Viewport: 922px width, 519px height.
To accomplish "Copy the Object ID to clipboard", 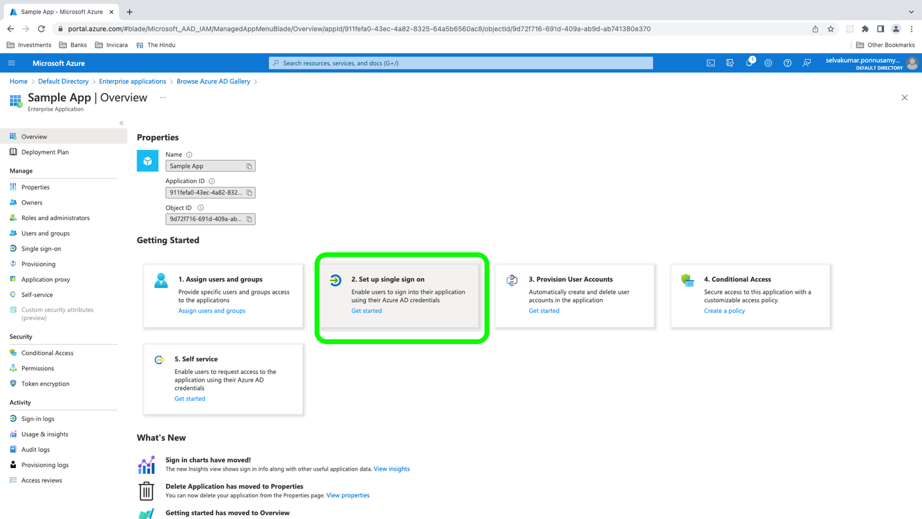I will click(249, 219).
